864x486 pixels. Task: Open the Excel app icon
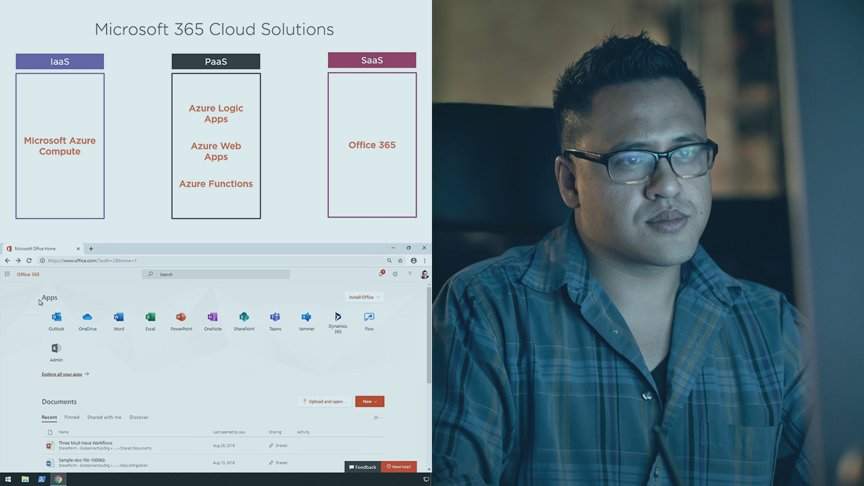(150, 318)
